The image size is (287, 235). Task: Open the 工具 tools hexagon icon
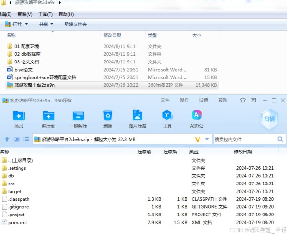[167, 115]
